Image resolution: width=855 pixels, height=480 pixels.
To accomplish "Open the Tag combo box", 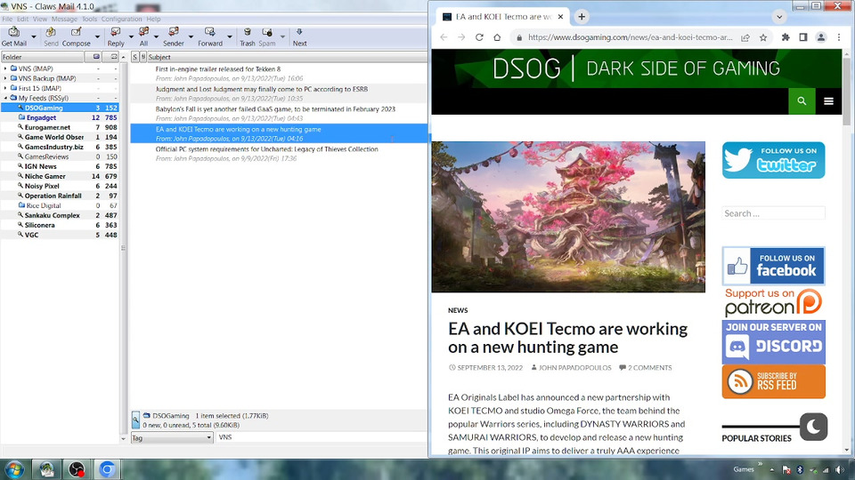I will (x=172, y=437).
